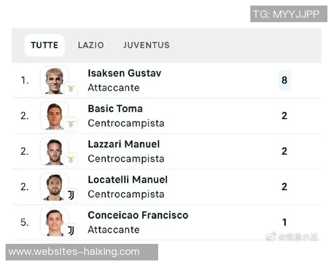Open Lazzari Manuel's player photo
333x266 pixels.
[54, 151]
